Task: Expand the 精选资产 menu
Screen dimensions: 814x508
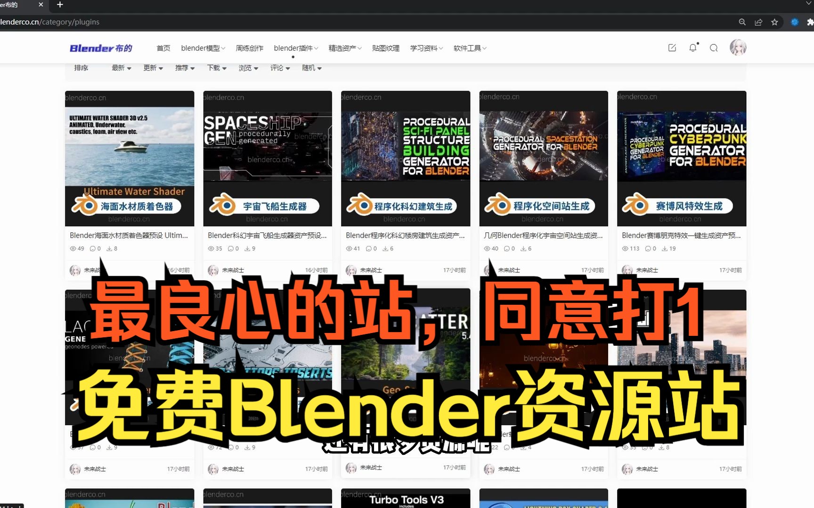Action: (345, 48)
